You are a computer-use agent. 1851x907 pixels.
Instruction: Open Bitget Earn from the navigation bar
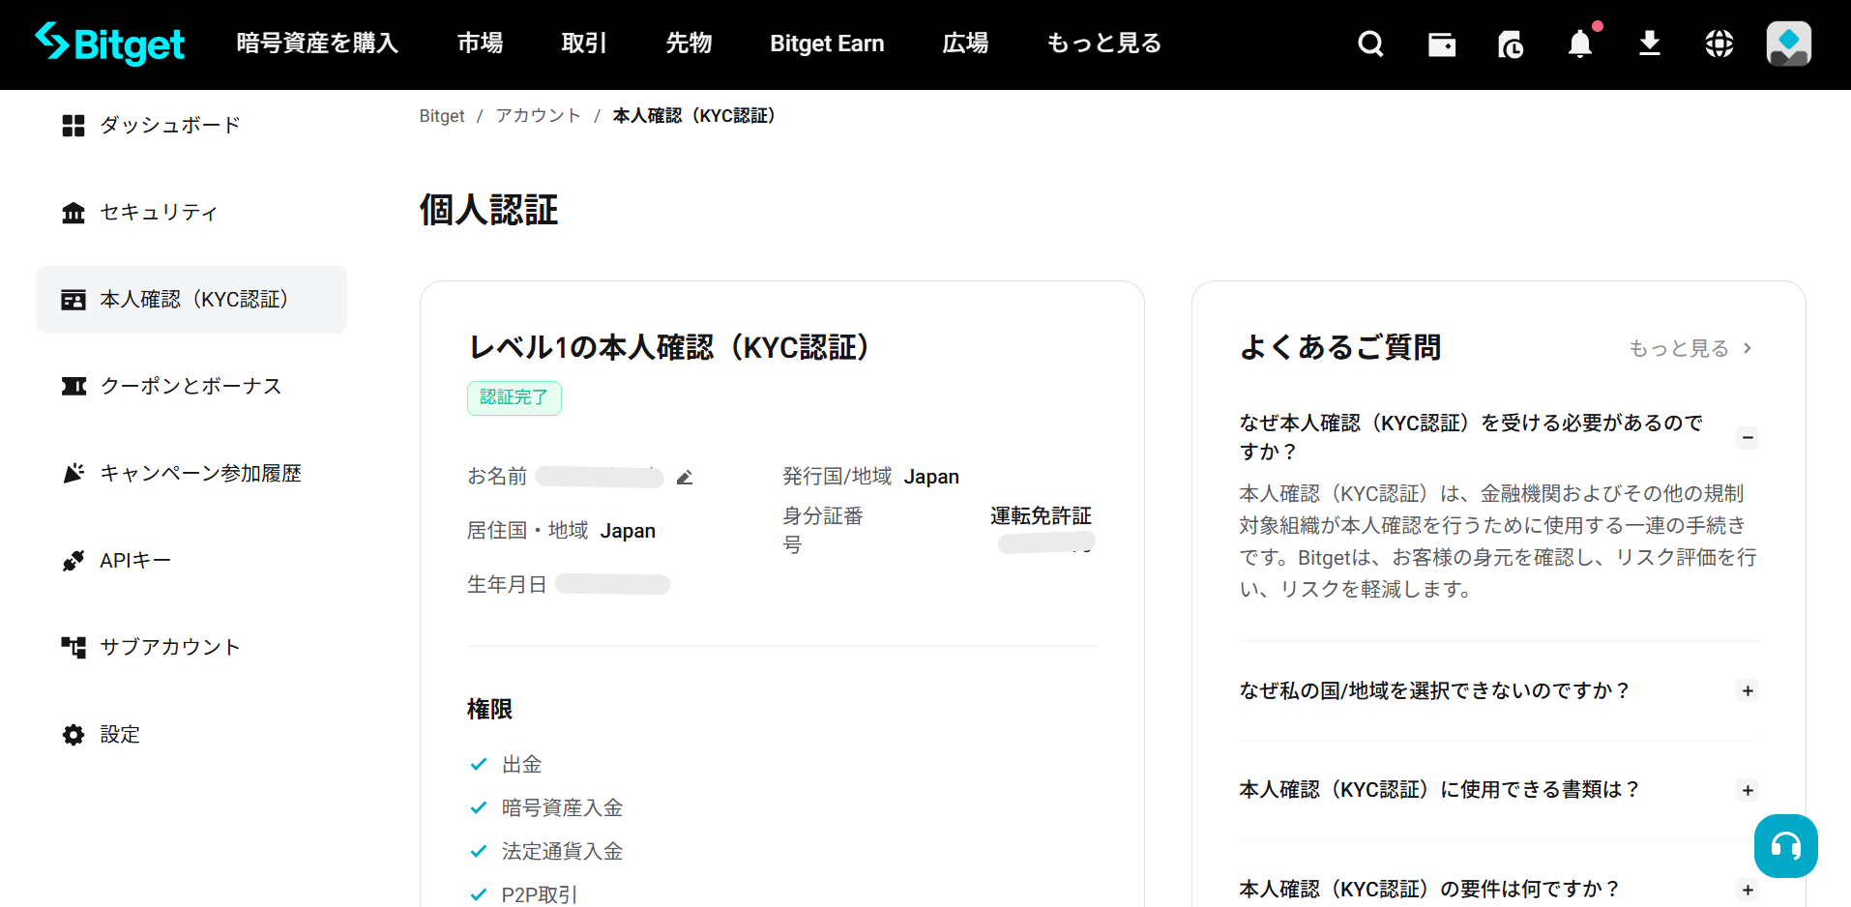pos(826,44)
